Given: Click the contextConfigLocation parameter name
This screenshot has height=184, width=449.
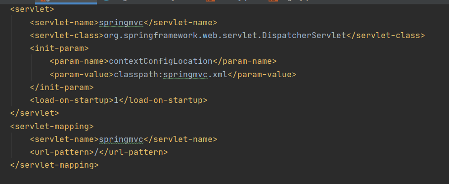Looking at the screenshot, I should (161, 61).
